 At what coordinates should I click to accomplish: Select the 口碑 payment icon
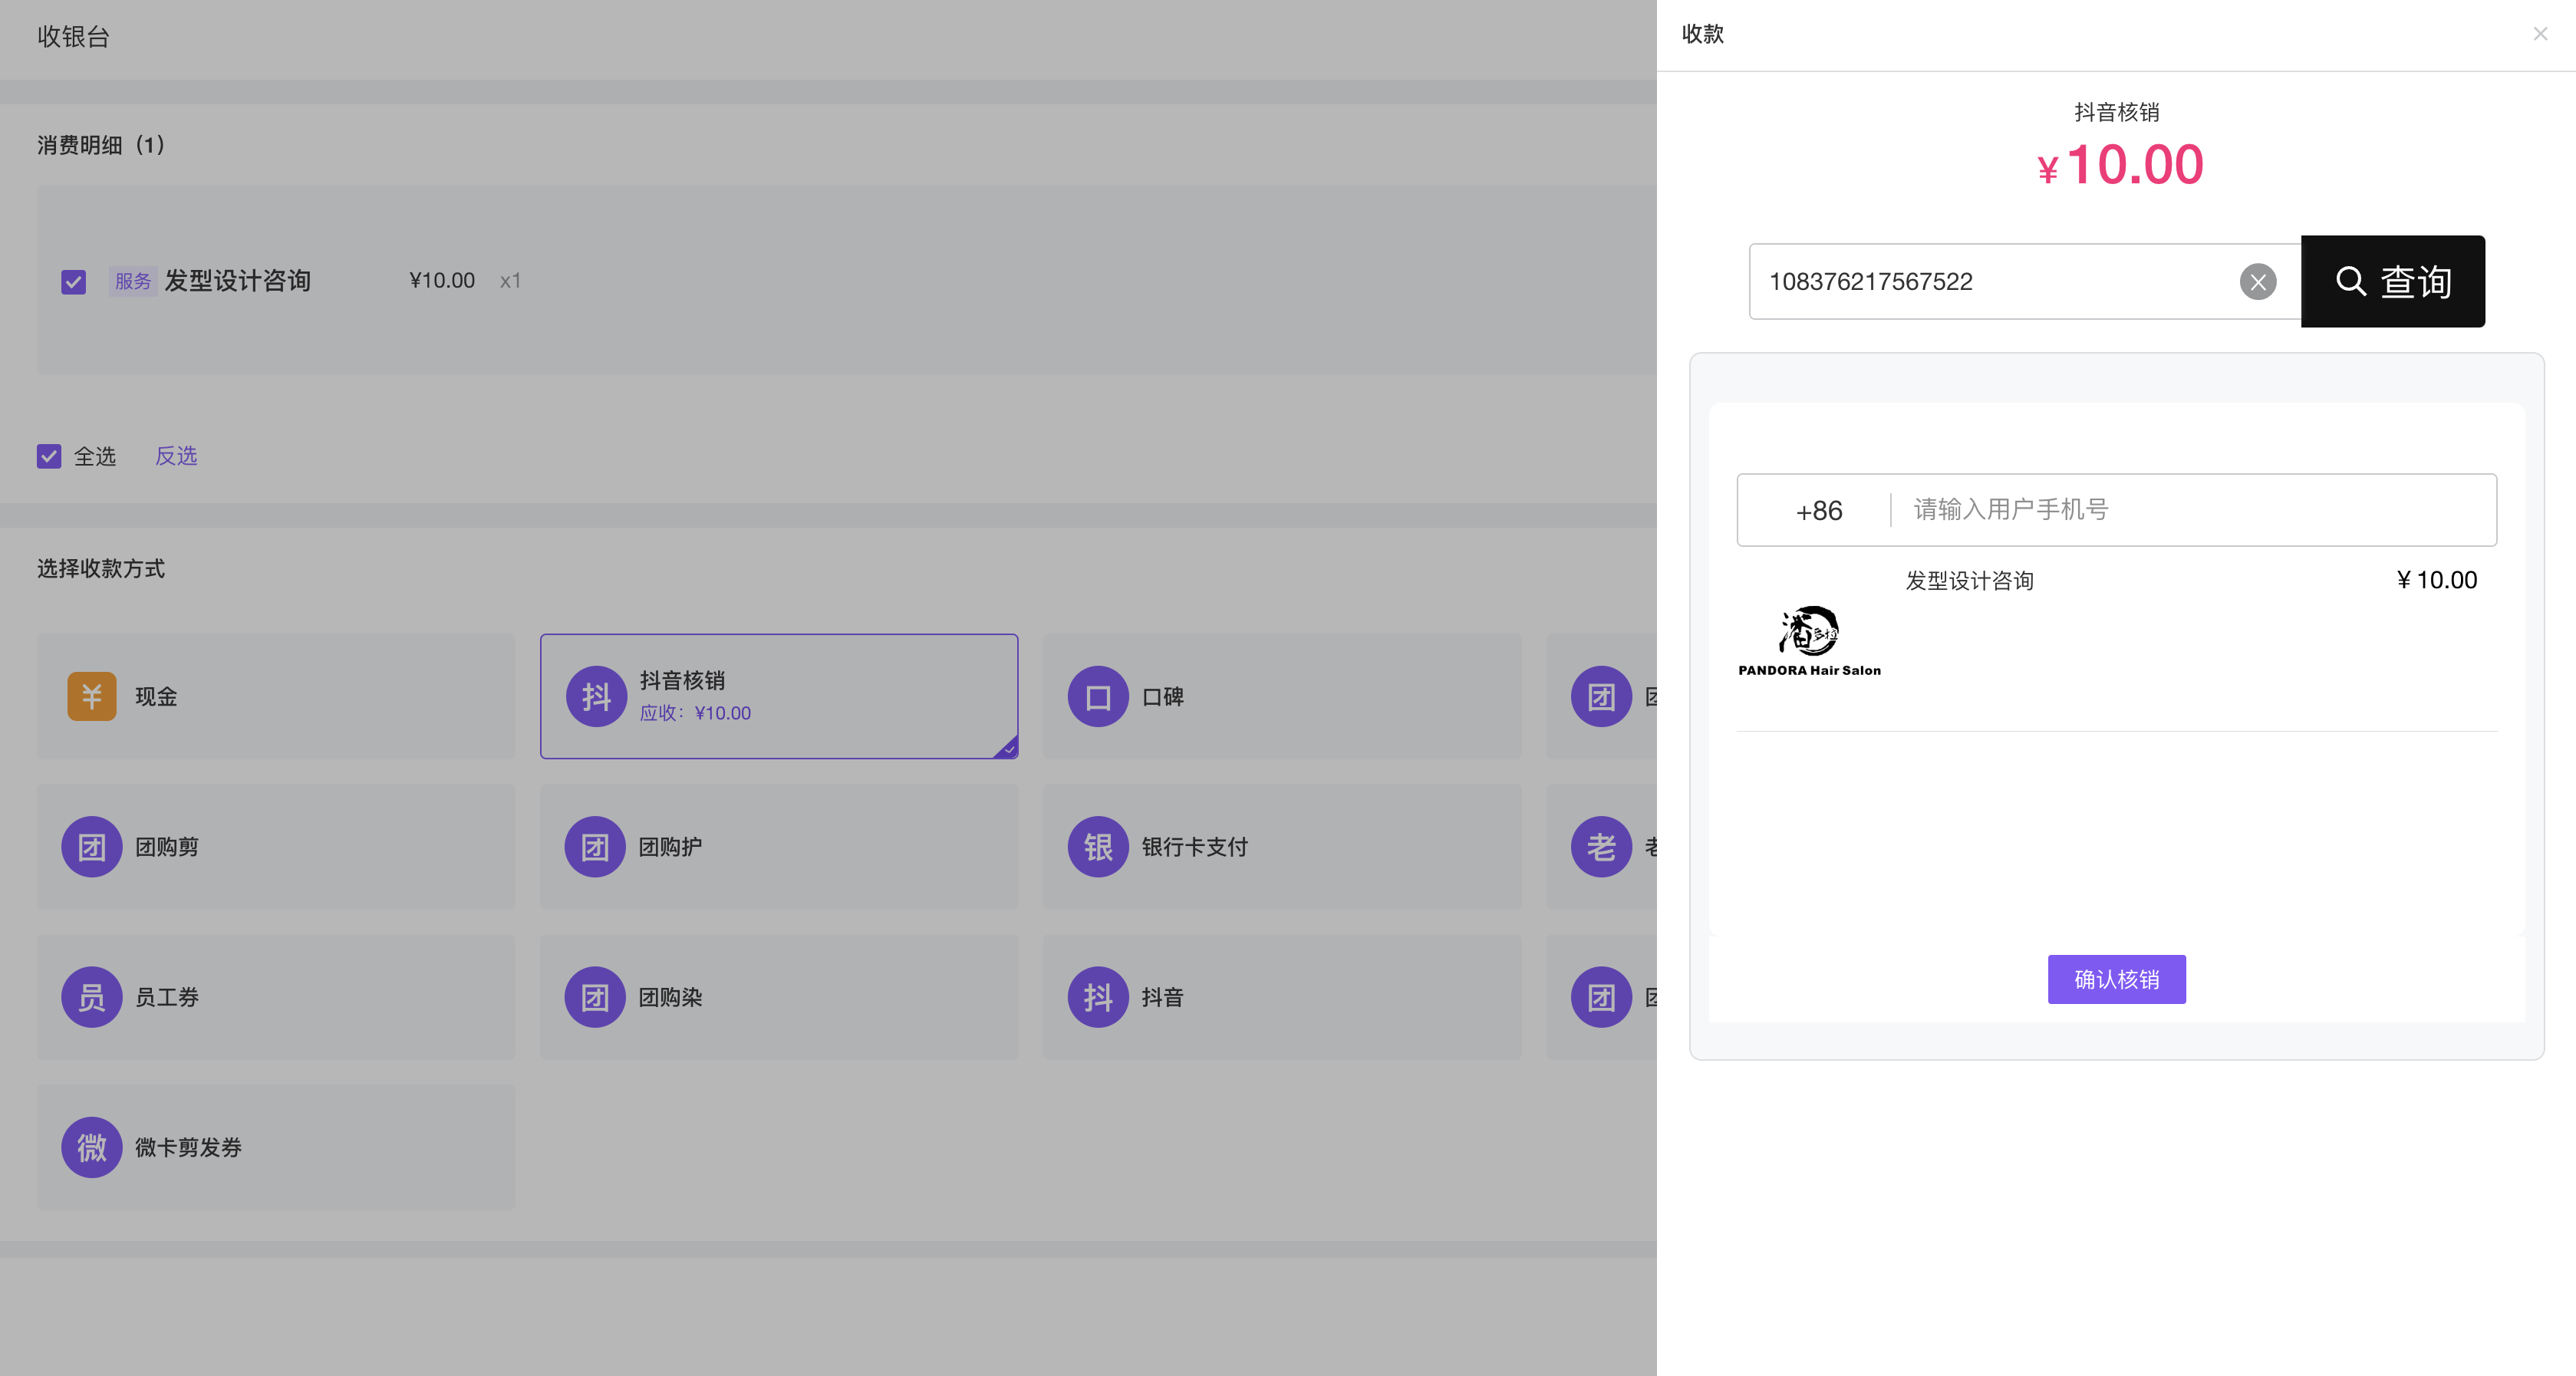[x=1098, y=697]
